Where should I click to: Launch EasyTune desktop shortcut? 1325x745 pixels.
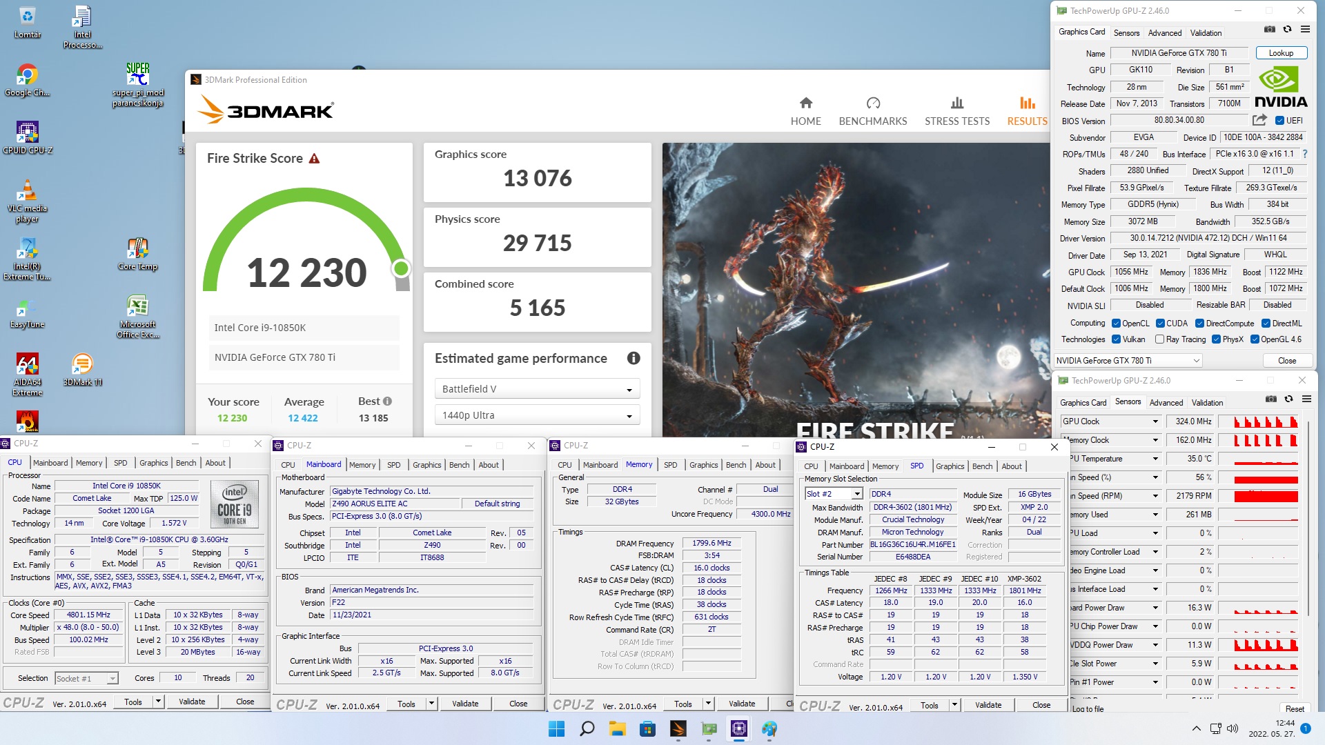27,315
